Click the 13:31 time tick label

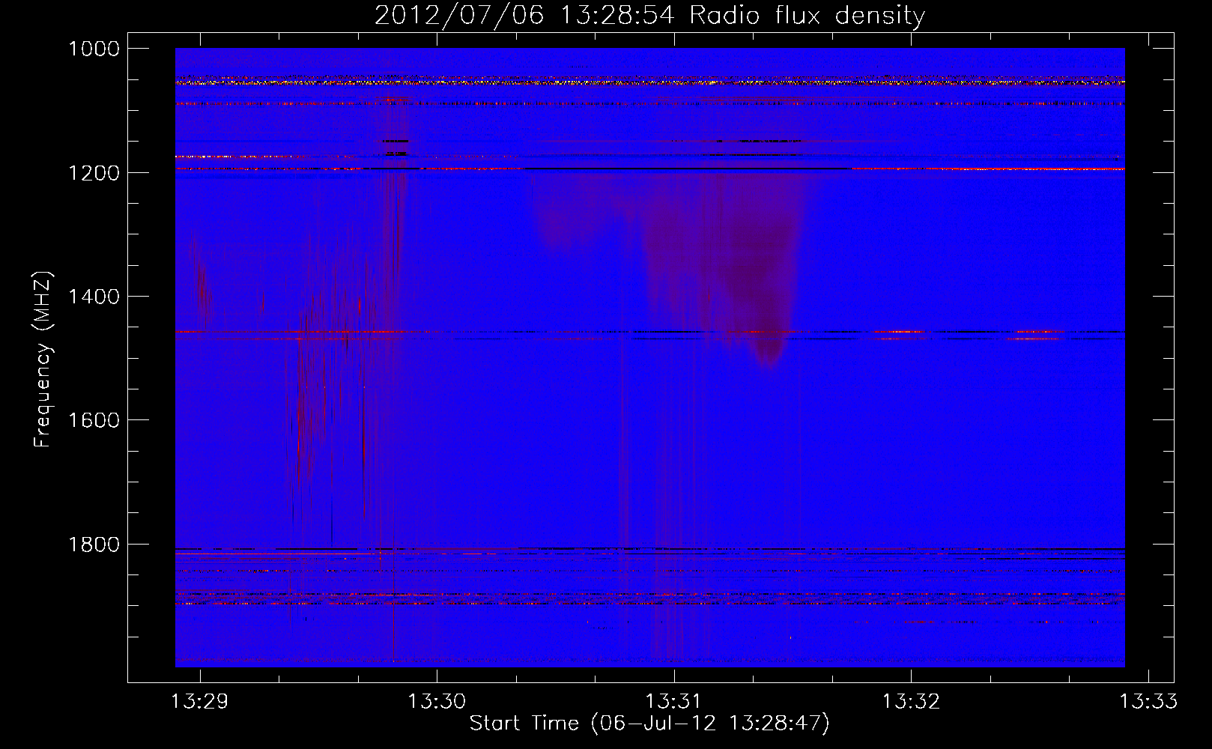(673, 702)
